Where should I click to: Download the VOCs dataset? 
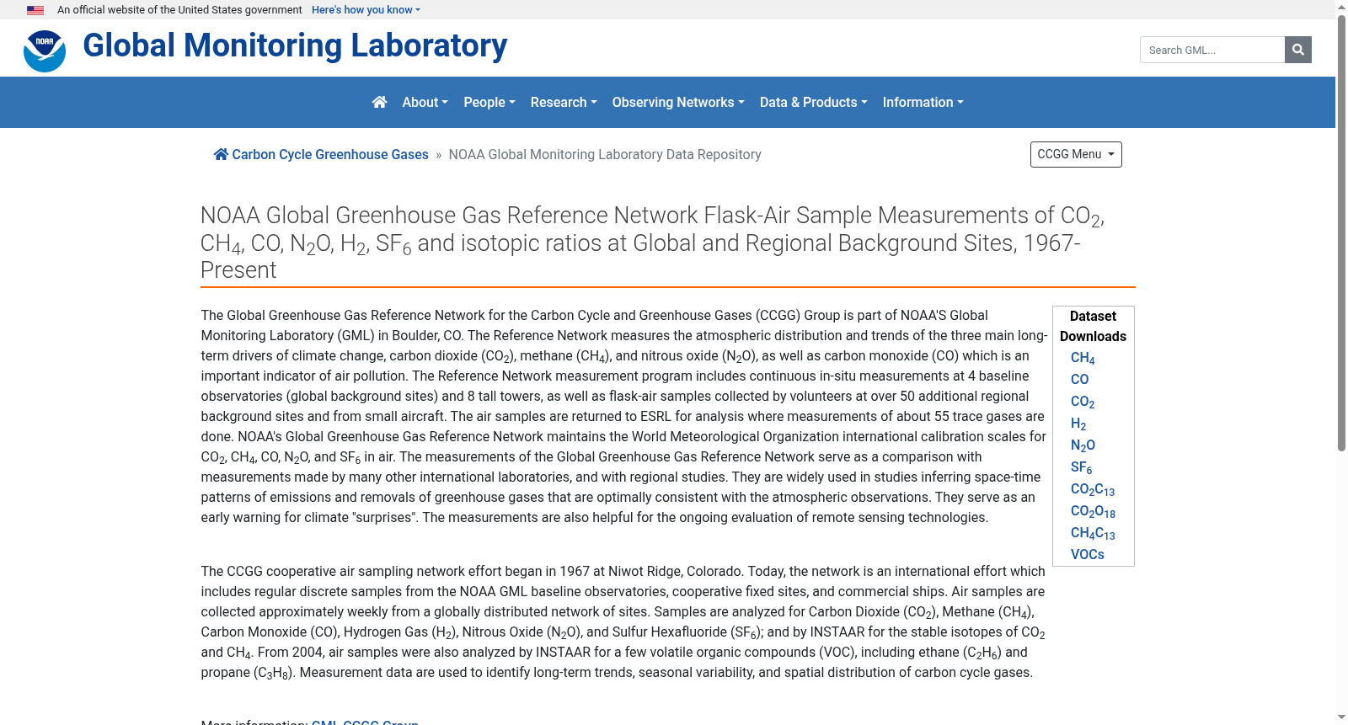click(1087, 554)
